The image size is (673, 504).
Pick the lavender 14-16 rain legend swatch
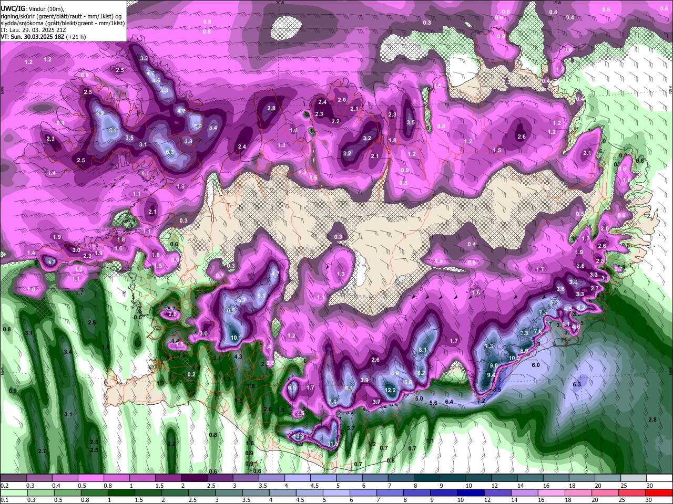click(525, 492)
